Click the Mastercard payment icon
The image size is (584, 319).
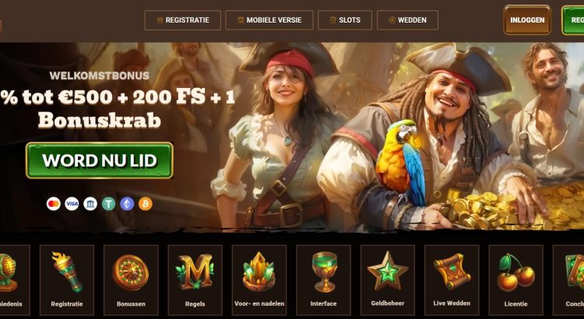pyautogui.click(x=54, y=204)
